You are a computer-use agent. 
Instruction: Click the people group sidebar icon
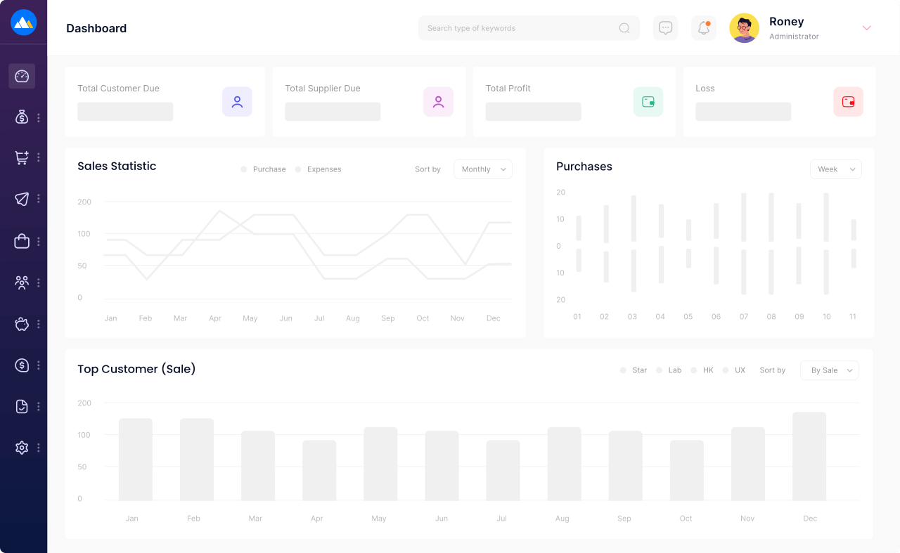(22, 282)
